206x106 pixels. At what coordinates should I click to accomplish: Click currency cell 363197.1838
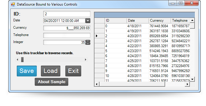pos(160,31)
